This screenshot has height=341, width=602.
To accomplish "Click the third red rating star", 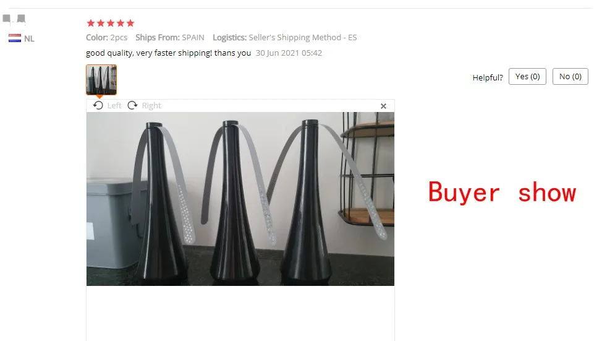I will click(x=111, y=23).
